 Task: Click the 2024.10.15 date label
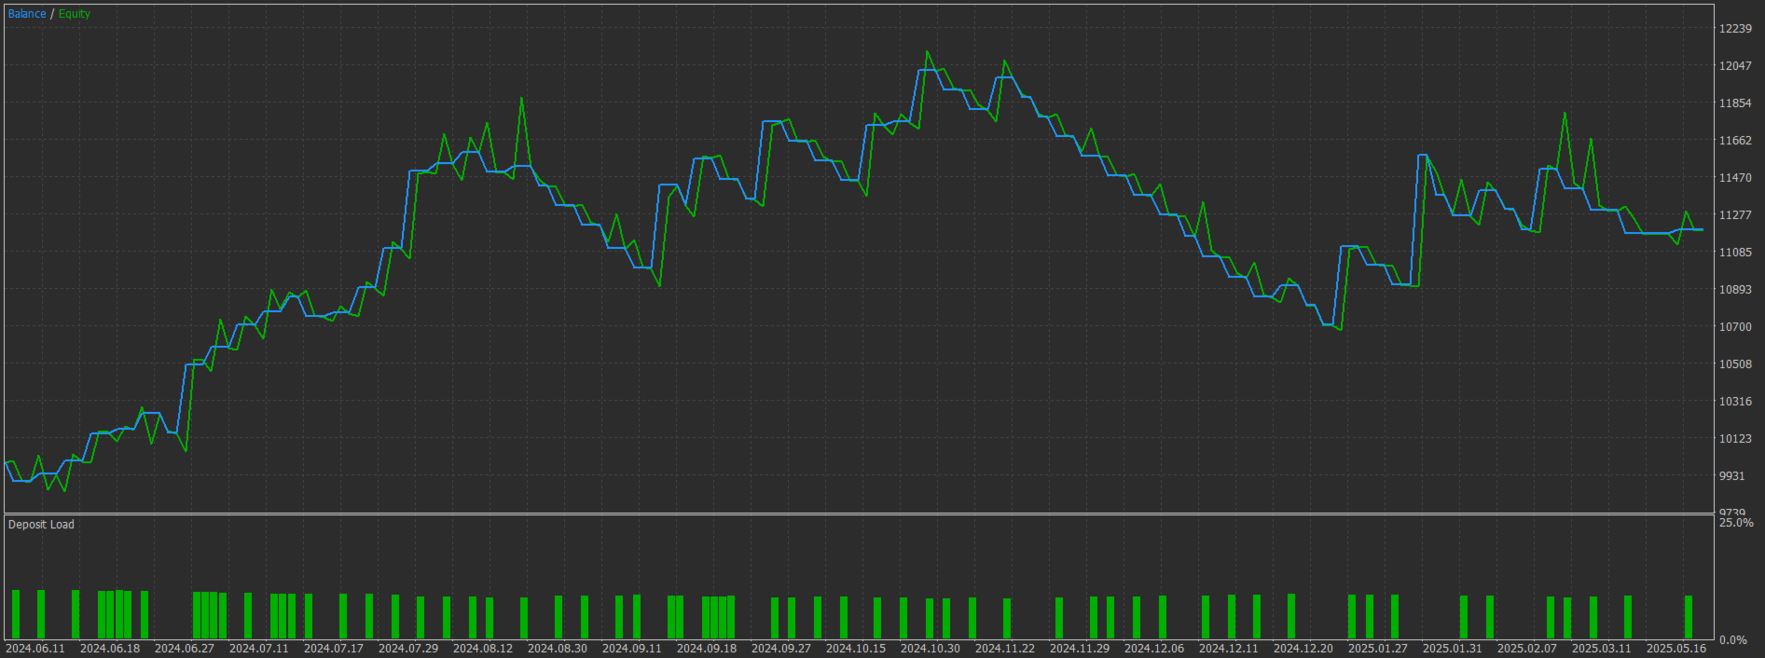coord(856,649)
